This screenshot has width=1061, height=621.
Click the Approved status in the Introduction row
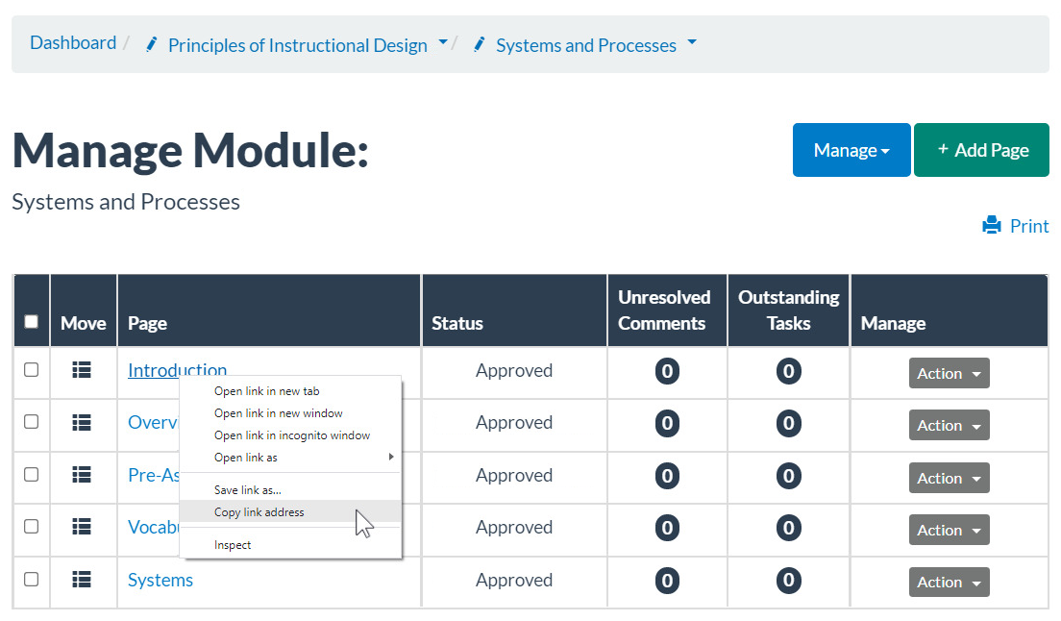tap(514, 371)
